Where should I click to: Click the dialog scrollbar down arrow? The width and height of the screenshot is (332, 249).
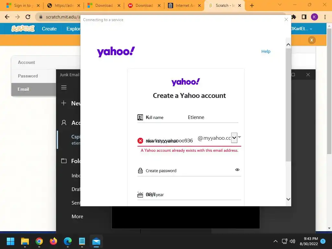(288, 199)
